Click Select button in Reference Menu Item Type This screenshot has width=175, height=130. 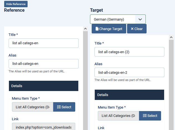[x=64, y=107]
